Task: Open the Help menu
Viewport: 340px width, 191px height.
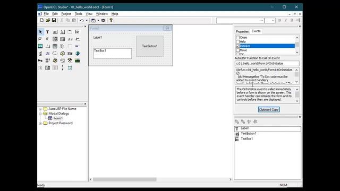Action: [x=115, y=14]
